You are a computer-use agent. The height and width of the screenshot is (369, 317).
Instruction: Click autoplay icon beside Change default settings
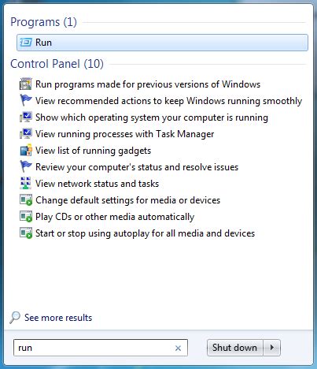point(26,200)
